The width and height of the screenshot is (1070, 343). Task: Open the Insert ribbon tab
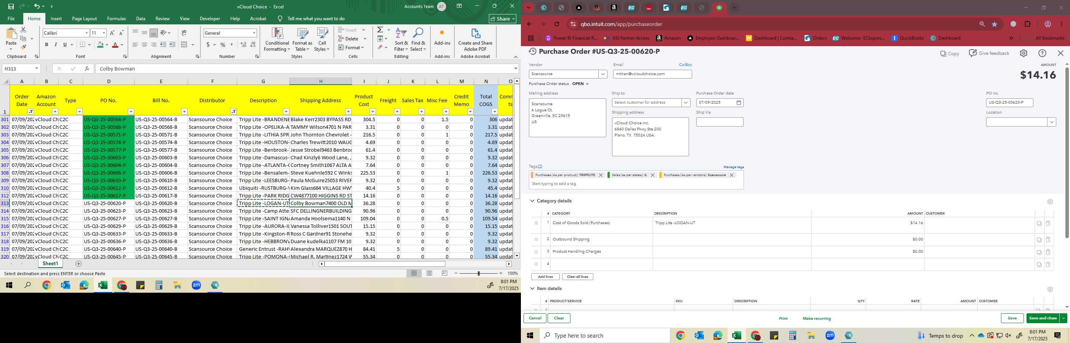point(56,19)
